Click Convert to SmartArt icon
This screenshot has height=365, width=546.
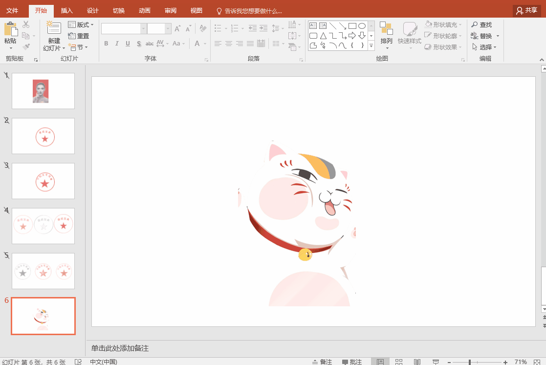pos(292,46)
